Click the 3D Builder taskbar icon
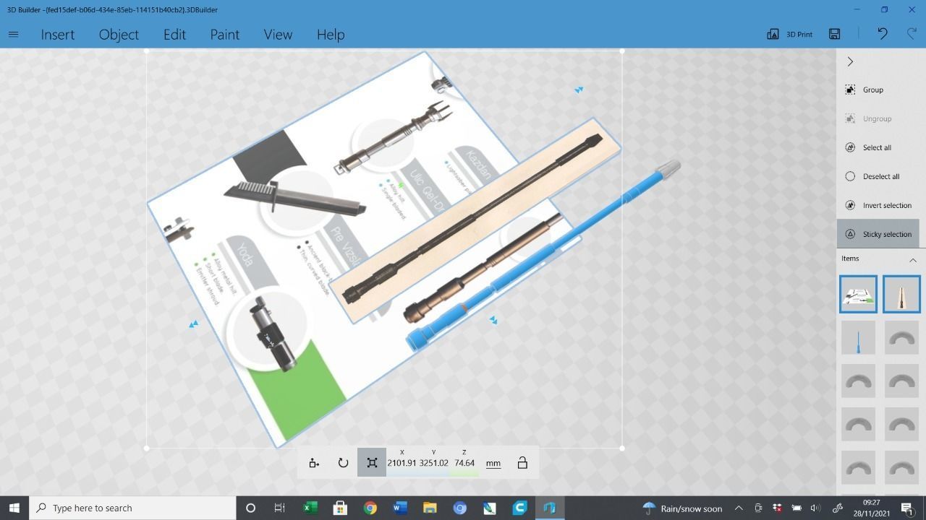Screen dimensions: 926x520 550,508
